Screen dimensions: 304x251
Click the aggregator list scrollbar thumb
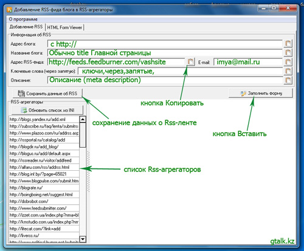83,135
